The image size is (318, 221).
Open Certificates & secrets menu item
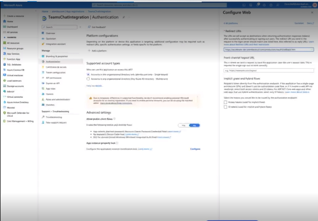[56, 67]
